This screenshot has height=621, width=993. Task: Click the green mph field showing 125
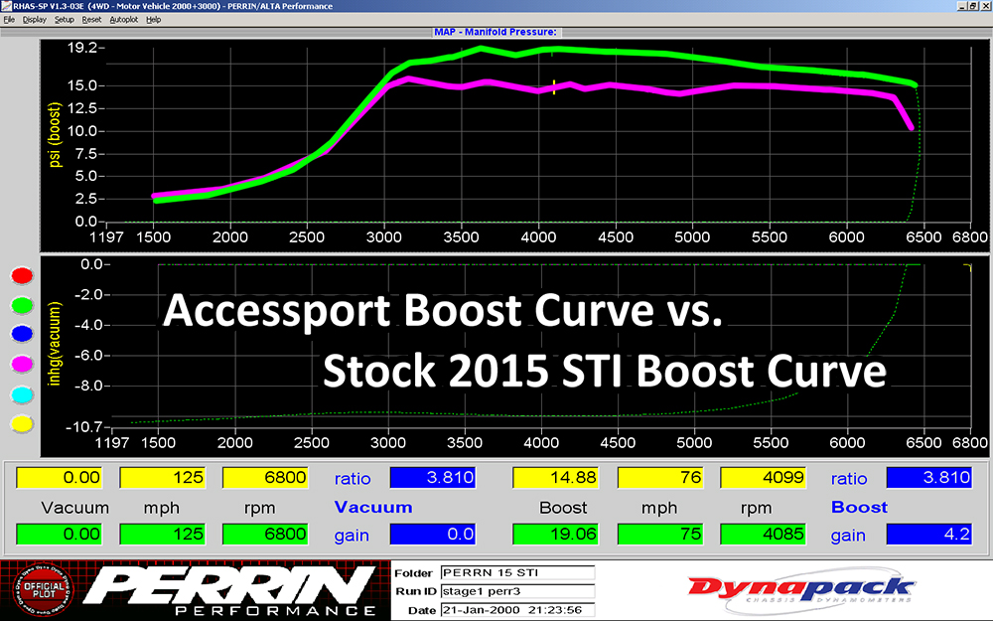click(x=162, y=534)
